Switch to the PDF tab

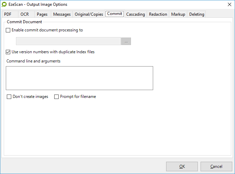(x=8, y=14)
